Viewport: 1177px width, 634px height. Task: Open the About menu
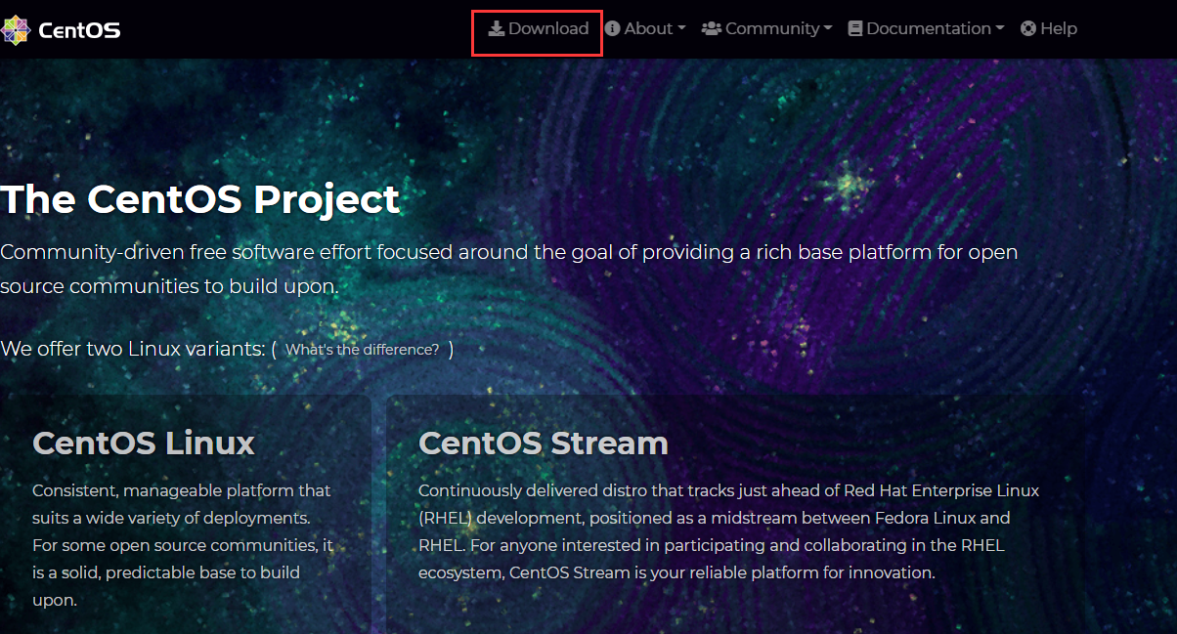pos(645,28)
